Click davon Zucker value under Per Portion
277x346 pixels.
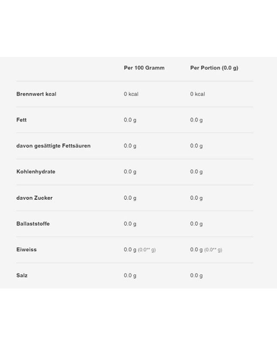(196, 198)
